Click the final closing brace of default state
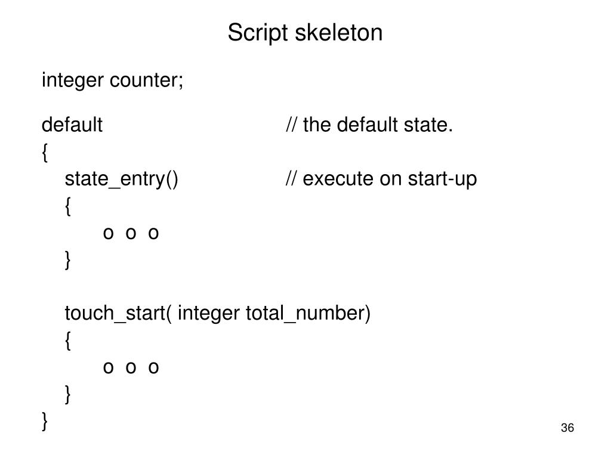Screen dimensions: 611x458 pos(45,421)
